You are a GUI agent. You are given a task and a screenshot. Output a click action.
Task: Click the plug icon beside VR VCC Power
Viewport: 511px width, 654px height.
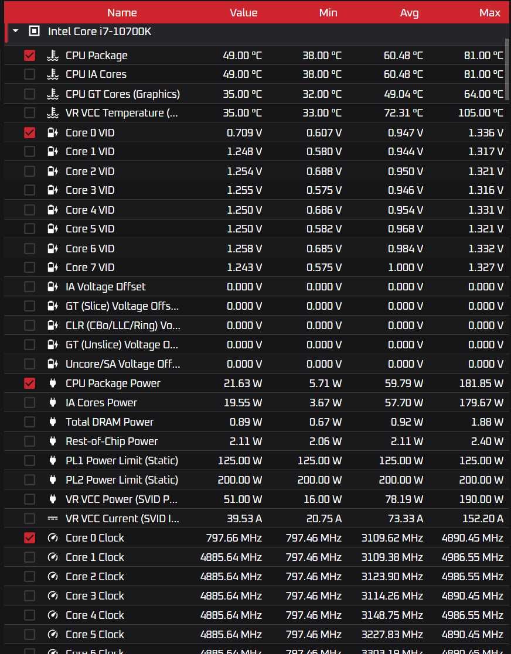point(53,499)
